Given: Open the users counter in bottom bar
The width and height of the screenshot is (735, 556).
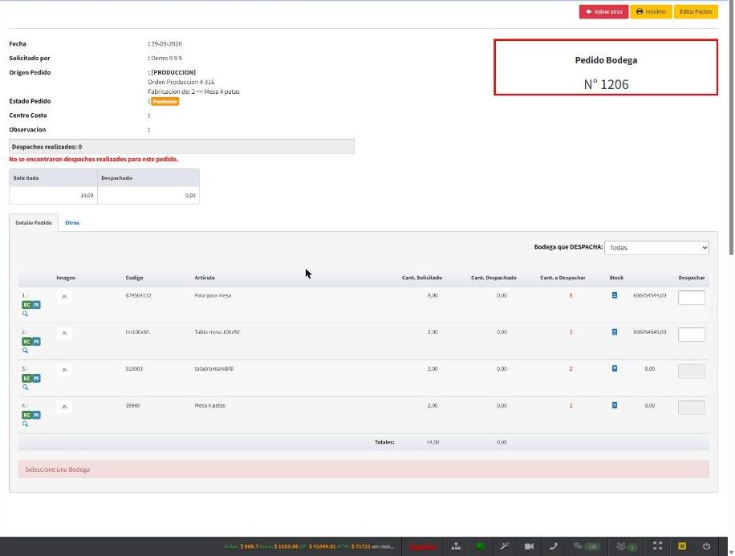Looking at the screenshot, I should coord(627,546).
